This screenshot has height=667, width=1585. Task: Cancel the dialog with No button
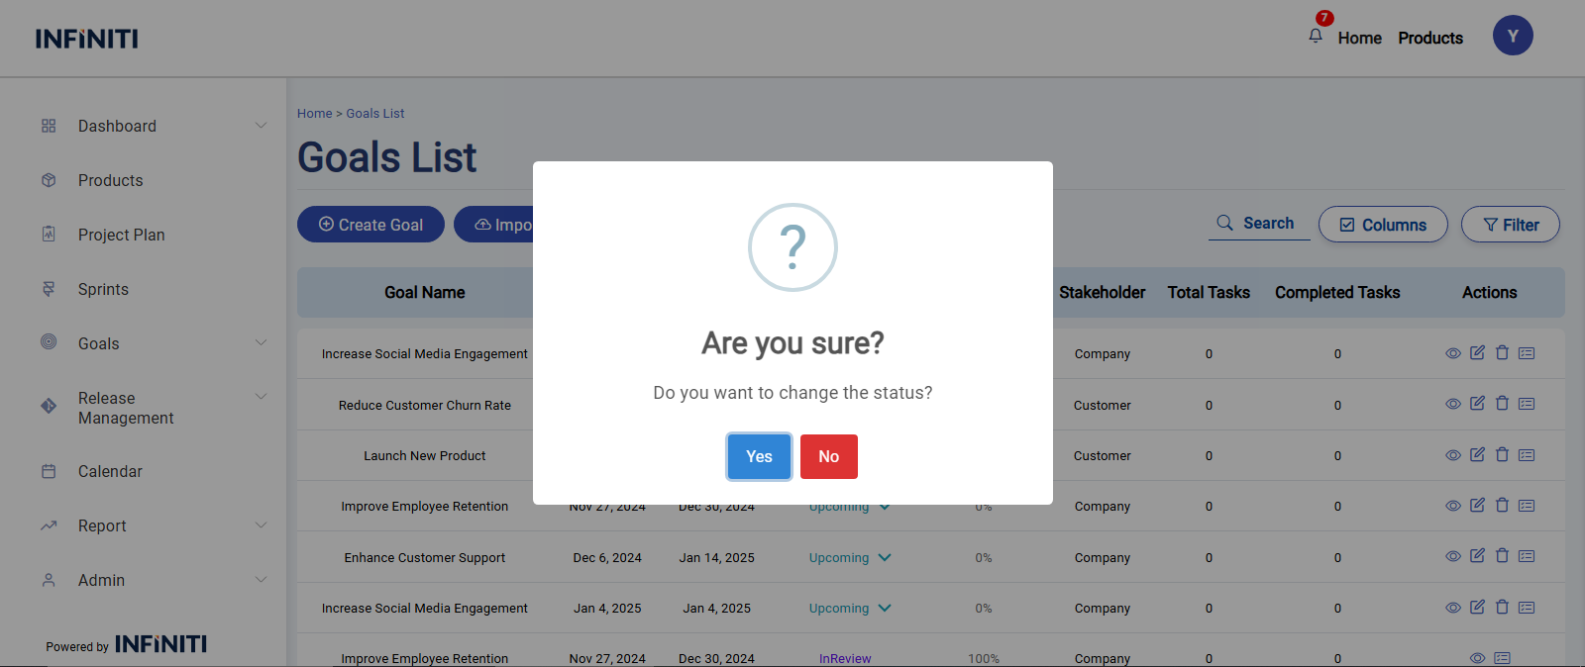click(x=828, y=456)
